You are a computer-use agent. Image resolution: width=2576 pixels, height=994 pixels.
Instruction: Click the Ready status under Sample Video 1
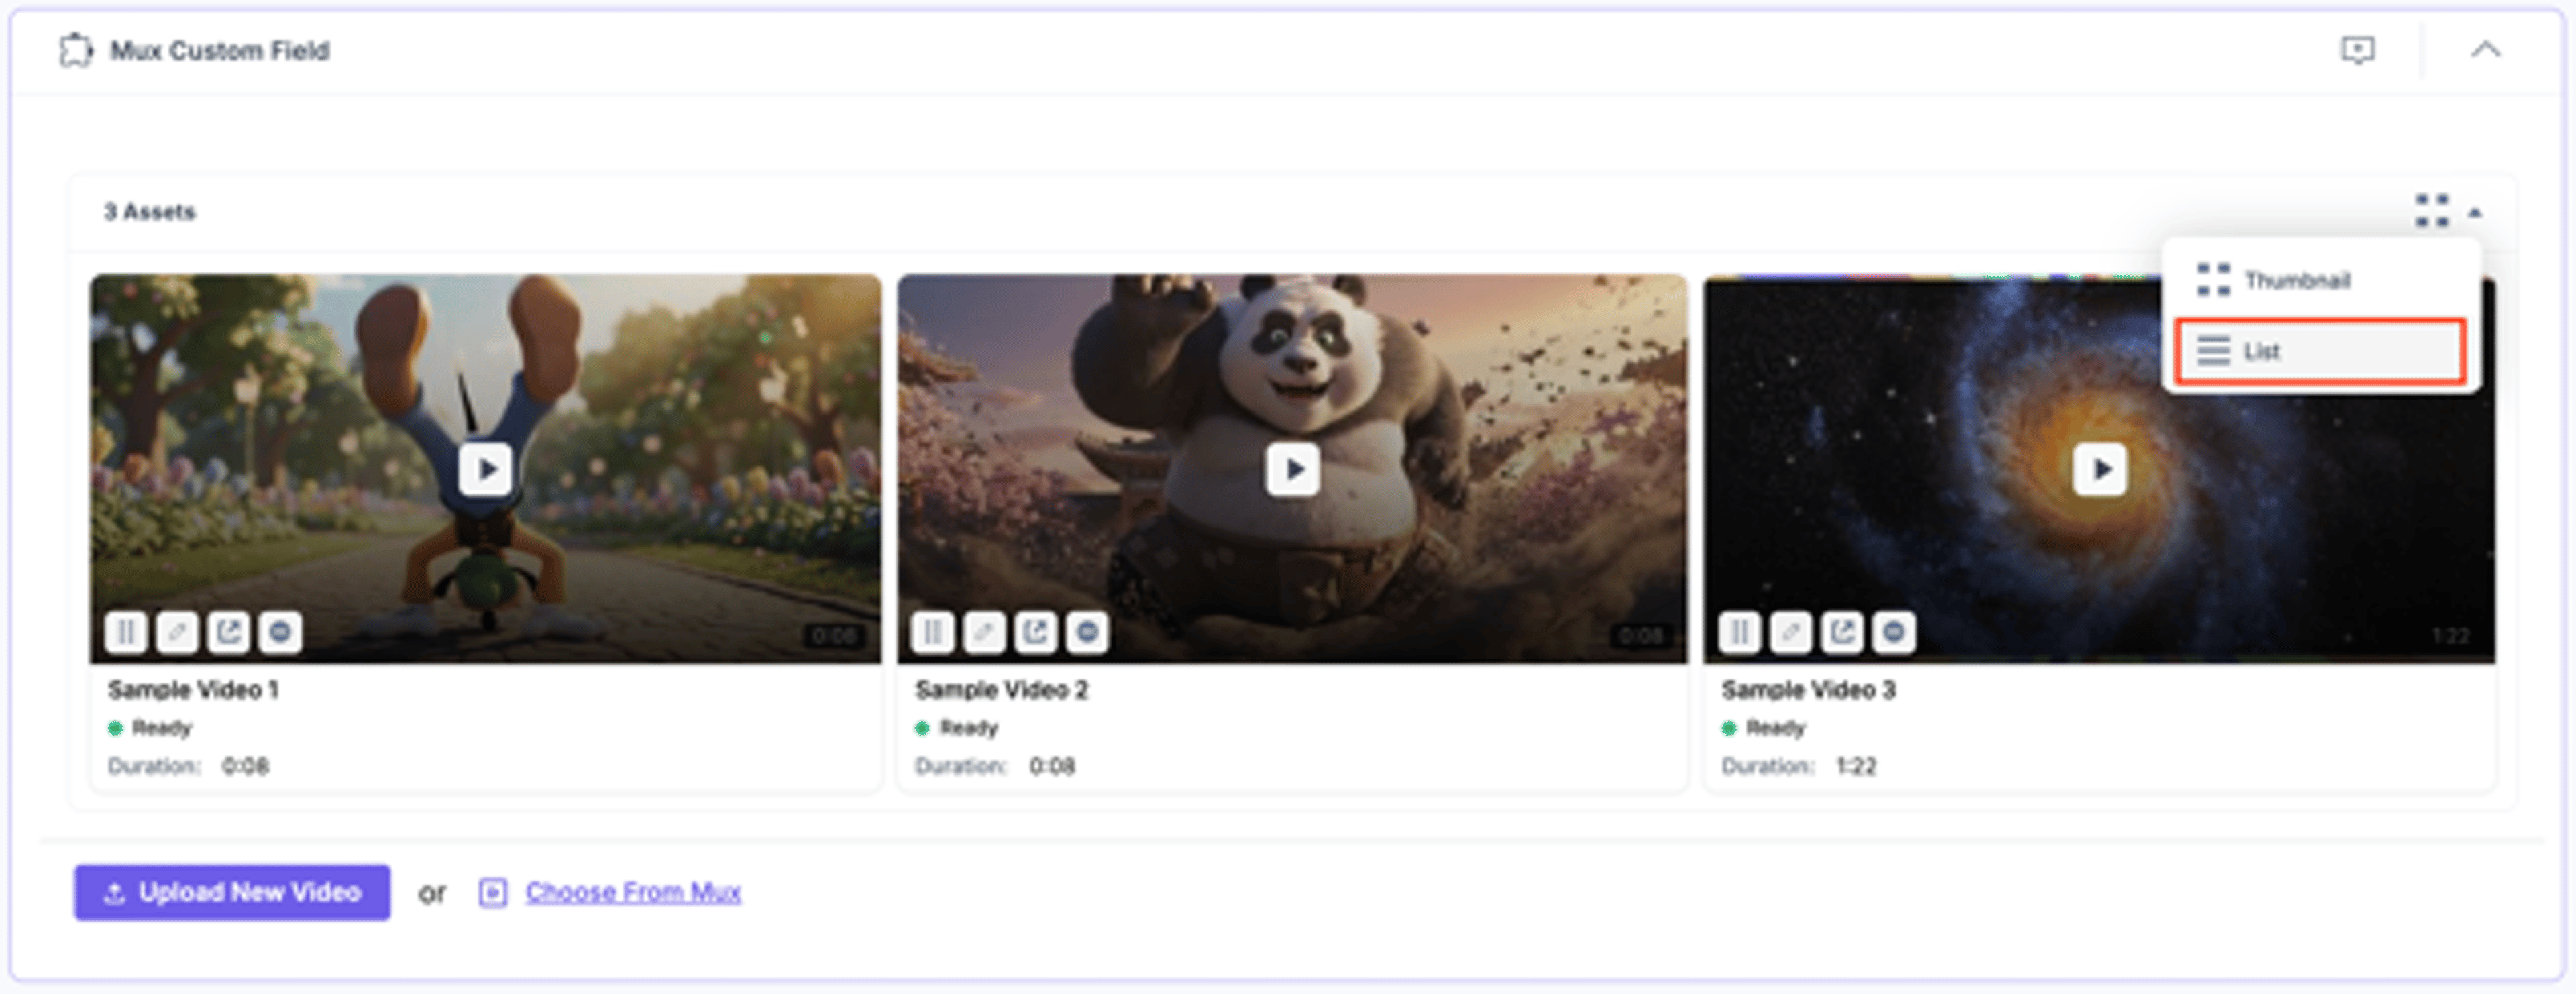tap(150, 728)
